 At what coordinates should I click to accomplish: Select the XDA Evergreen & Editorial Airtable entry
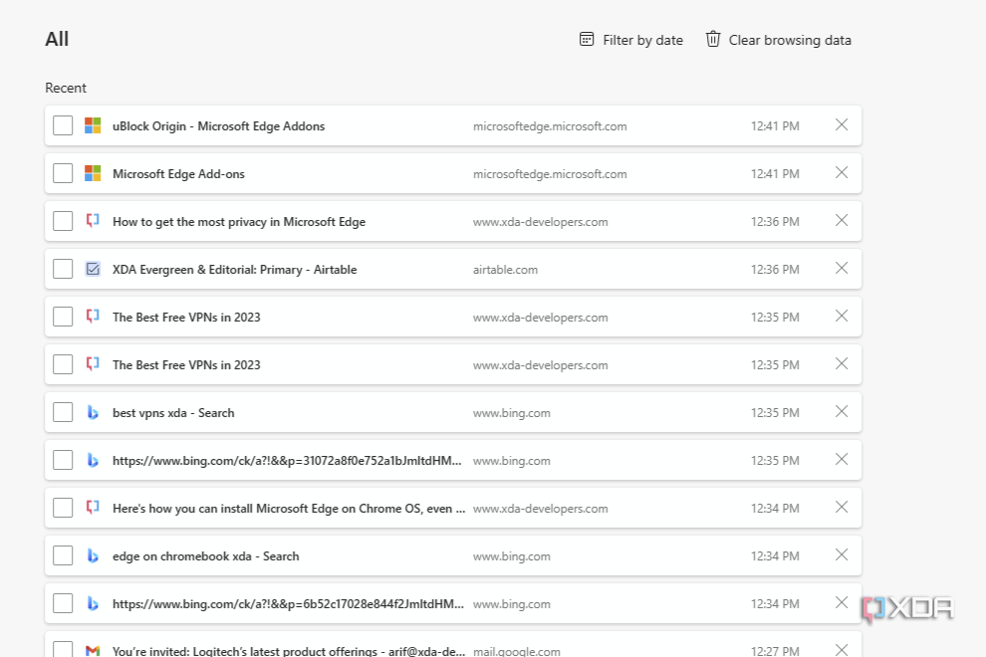pos(63,269)
